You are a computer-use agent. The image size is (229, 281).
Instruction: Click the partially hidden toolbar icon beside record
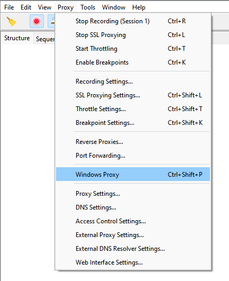(51, 21)
